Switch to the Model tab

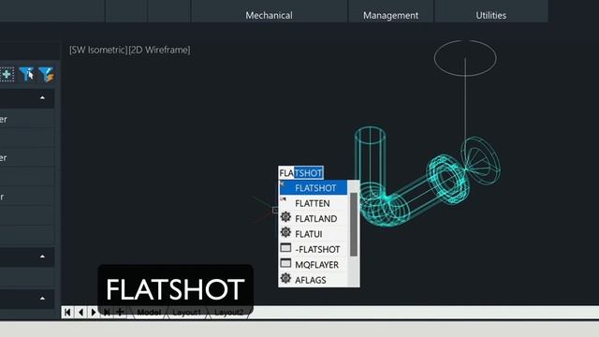pos(149,312)
